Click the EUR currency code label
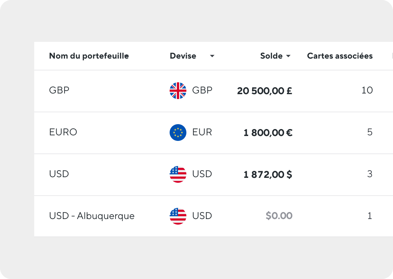Screen dimensions: 393x279 (202, 132)
